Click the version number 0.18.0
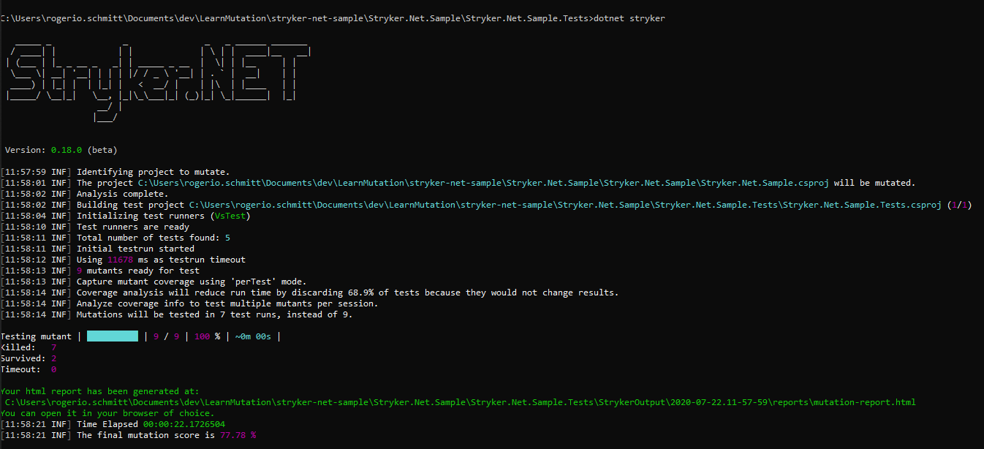This screenshot has width=984, height=449. [x=67, y=150]
